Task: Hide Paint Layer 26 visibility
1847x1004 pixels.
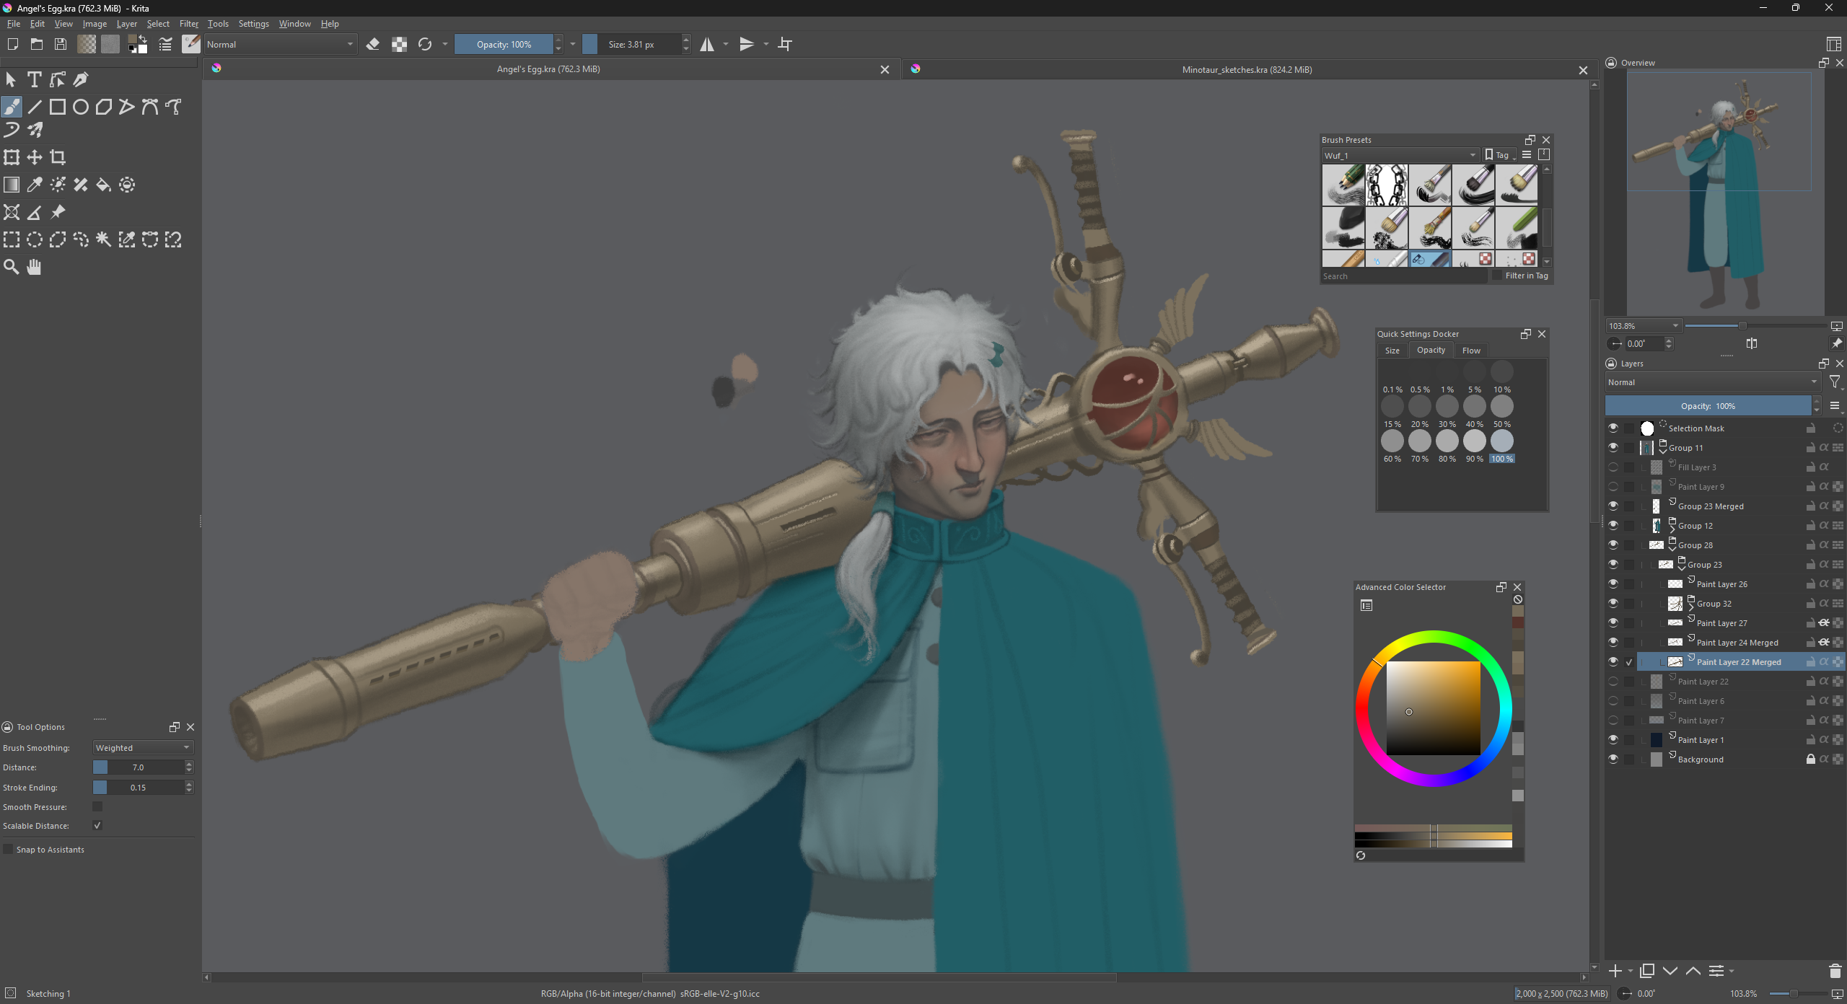Action: click(x=1613, y=584)
